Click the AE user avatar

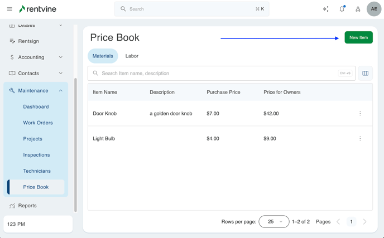pyautogui.click(x=374, y=9)
